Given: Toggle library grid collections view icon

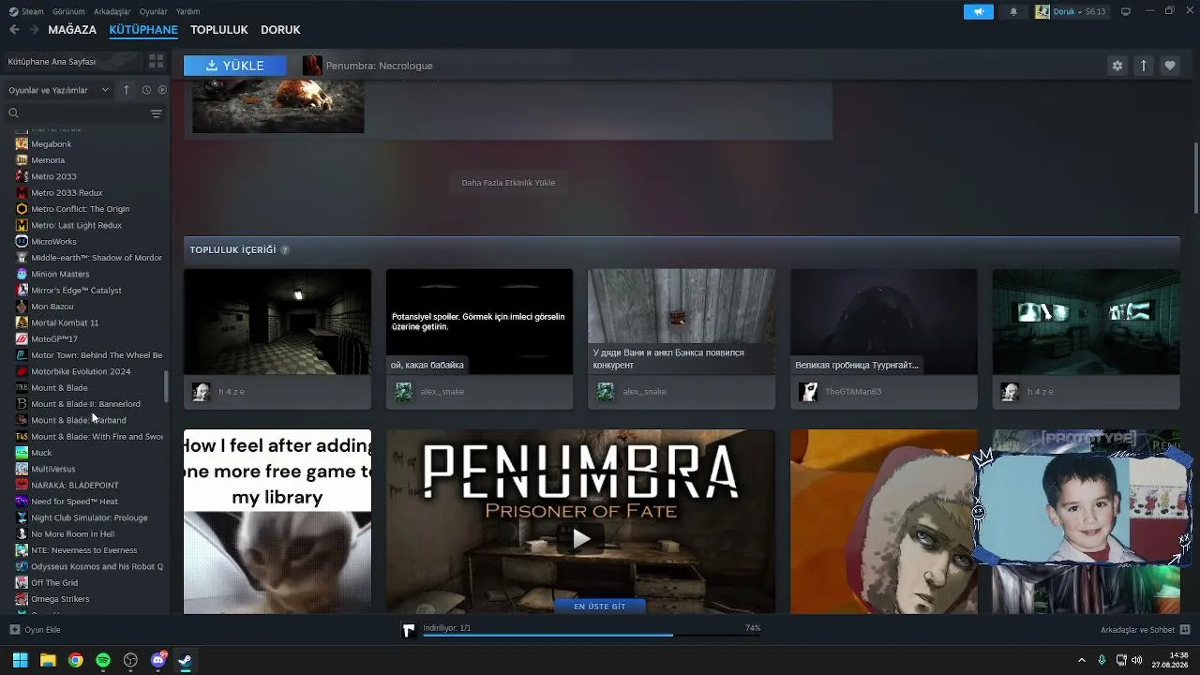Looking at the screenshot, I should (156, 61).
